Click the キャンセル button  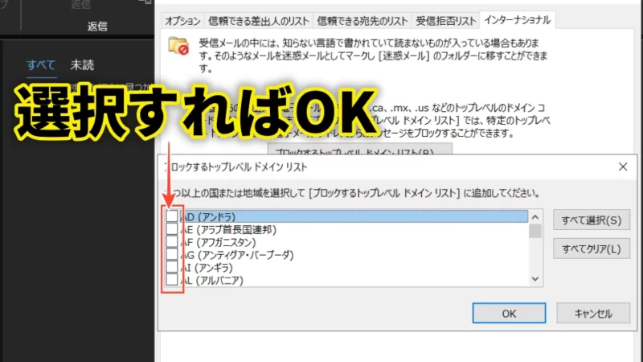pyautogui.click(x=593, y=314)
